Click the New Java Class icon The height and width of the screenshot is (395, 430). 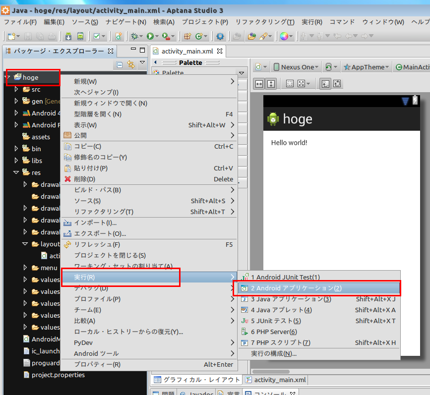click(x=199, y=36)
